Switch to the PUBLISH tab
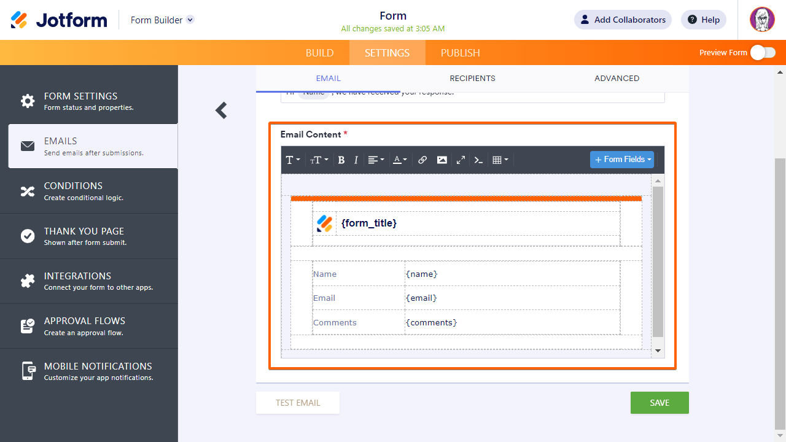This screenshot has height=442, width=786. click(x=461, y=53)
